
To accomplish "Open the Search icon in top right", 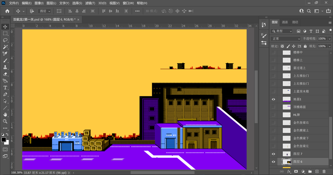I will click(309, 11).
